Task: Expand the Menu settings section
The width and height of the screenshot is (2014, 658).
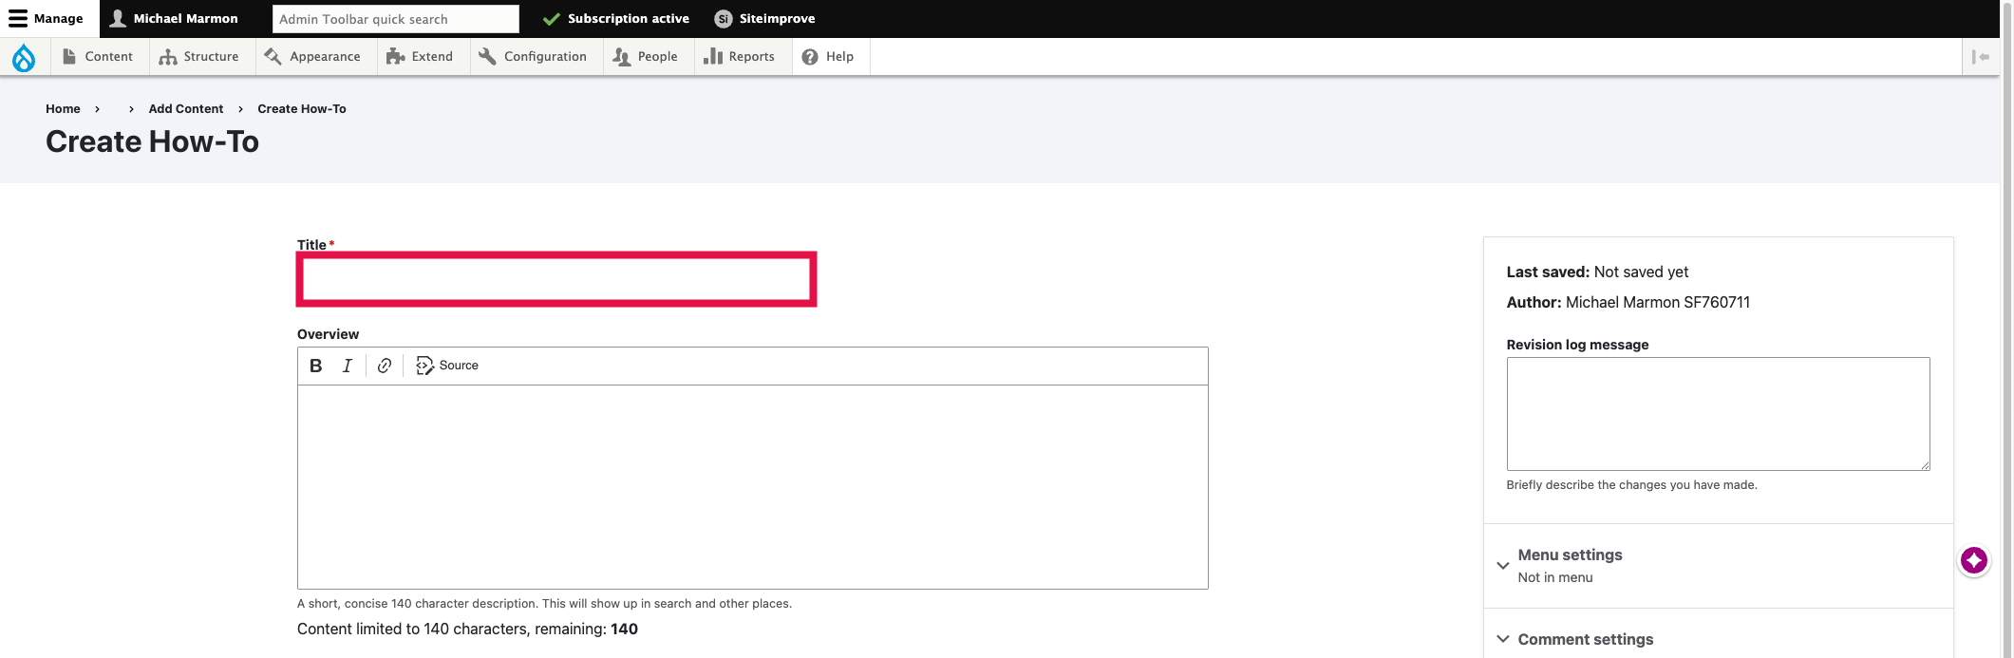Action: tap(1718, 566)
